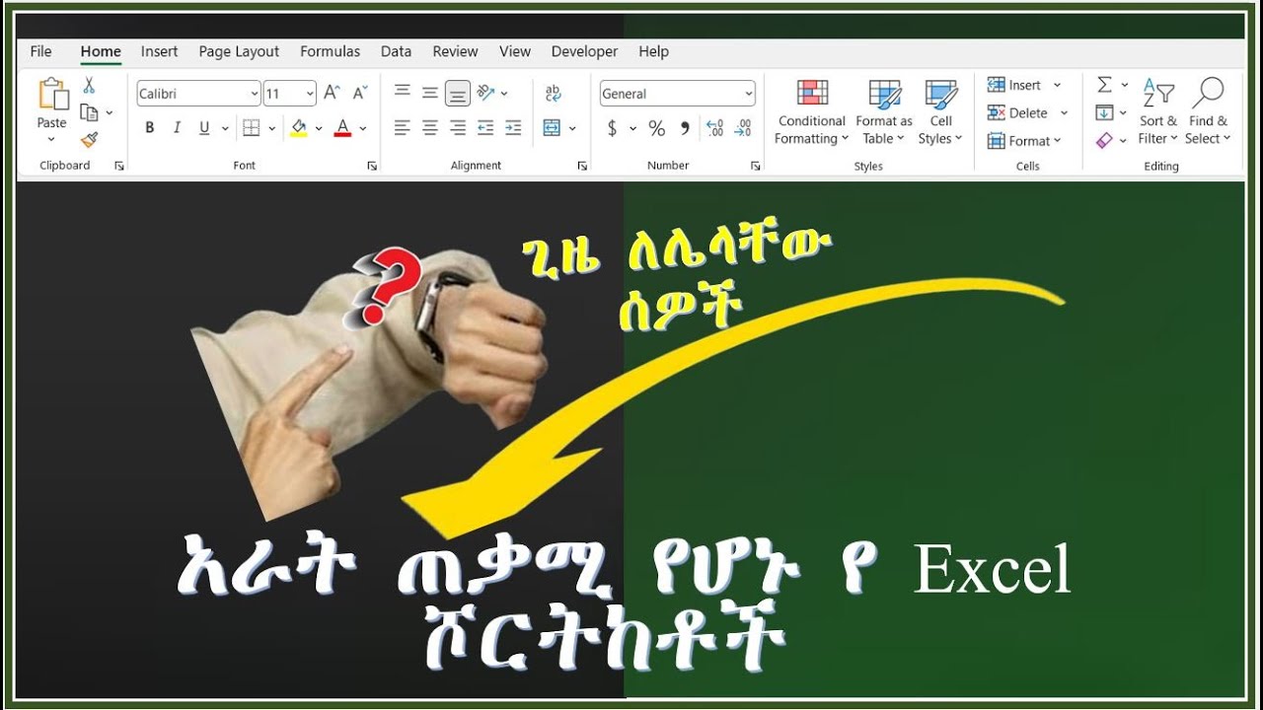
Task: Toggle Italic formatting
Action: coord(178,127)
